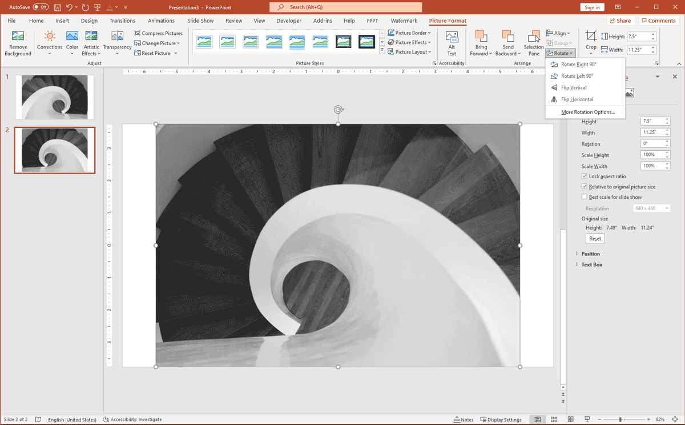685x425 pixels.
Task: Switch to the Animations tab
Action: 161,21
